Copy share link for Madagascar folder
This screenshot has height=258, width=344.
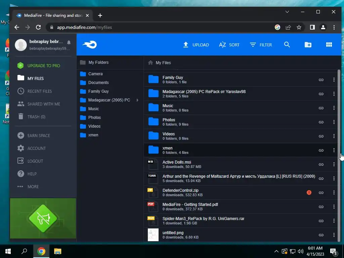tap(321, 94)
